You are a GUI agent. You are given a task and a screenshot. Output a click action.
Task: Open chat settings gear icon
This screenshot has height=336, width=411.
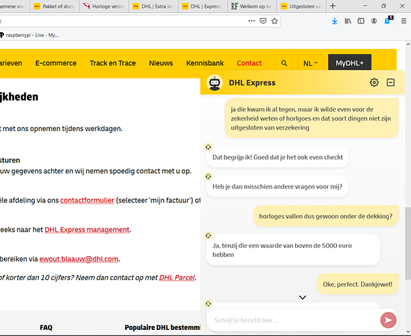coord(374,83)
